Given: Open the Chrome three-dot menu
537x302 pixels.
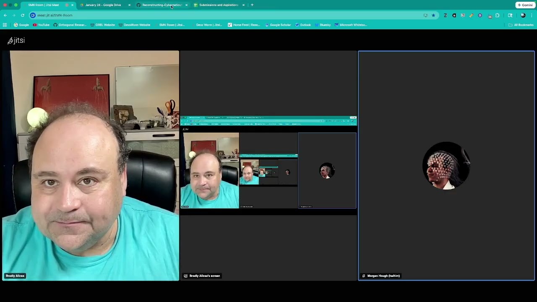Looking at the screenshot, I should [x=532, y=15].
